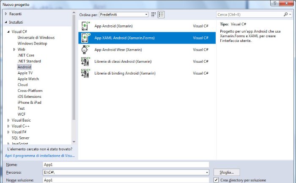Collapse the Visual C# tree node
The height and width of the screenshot is (183, 296).
[8, 32]
